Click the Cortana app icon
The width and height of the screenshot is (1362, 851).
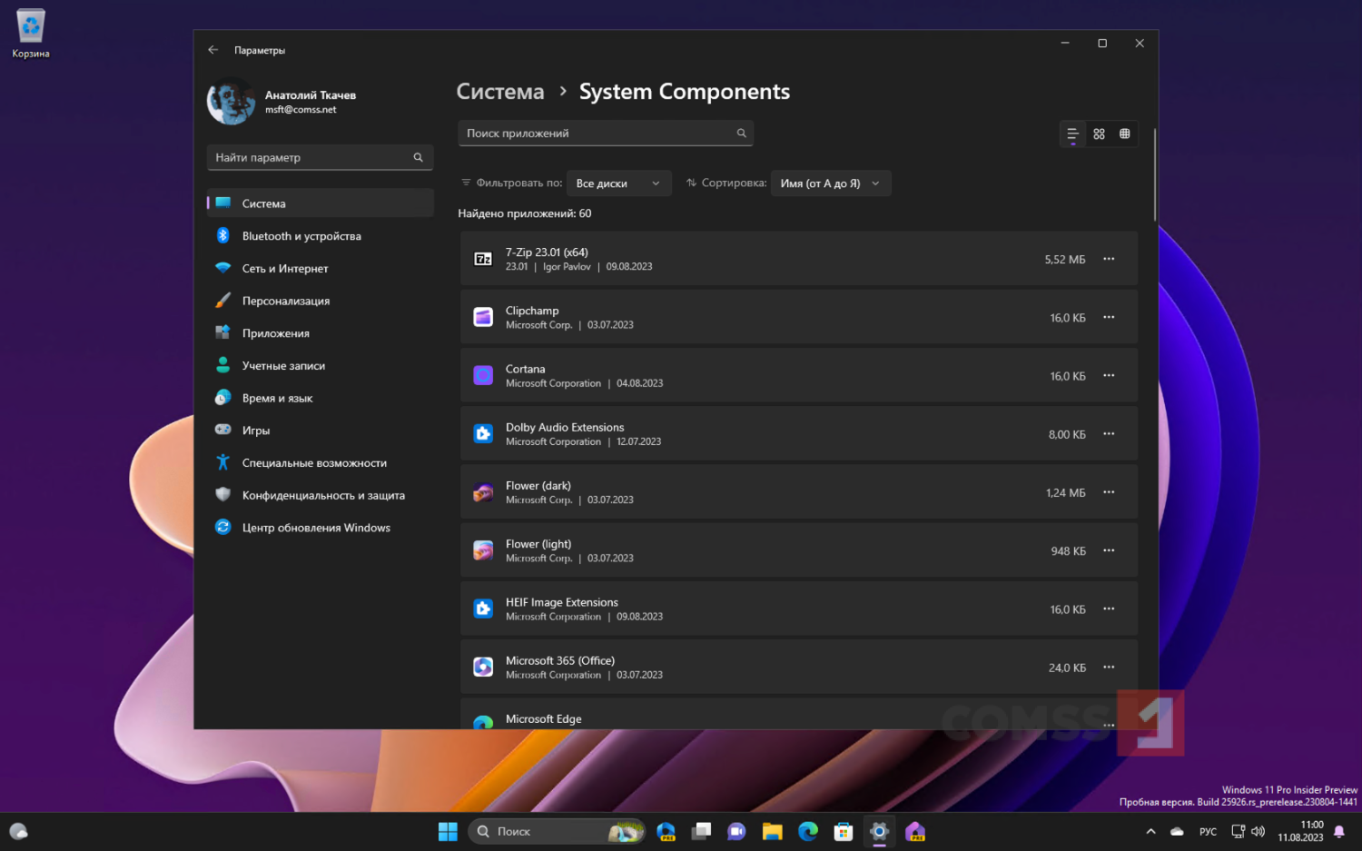[483, 376]
